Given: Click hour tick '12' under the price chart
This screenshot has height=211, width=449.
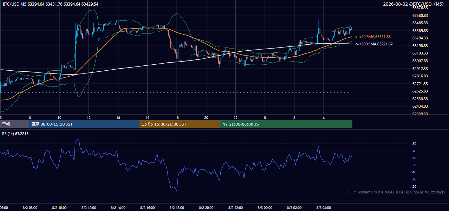Looking at the screenshot, I should tap(89, 117).
